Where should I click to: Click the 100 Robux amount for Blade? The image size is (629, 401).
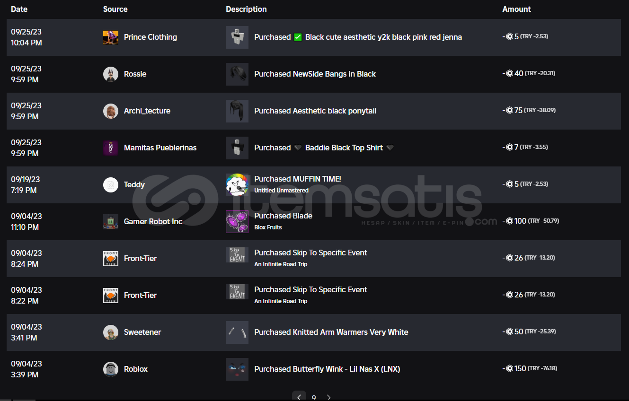[531, 221]
